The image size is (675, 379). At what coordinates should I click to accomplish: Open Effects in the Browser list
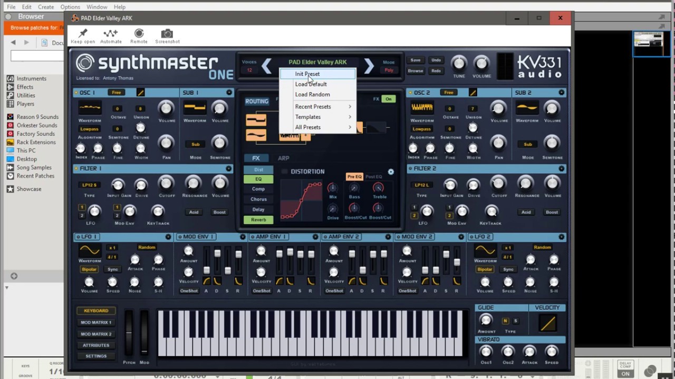[25, 87]
